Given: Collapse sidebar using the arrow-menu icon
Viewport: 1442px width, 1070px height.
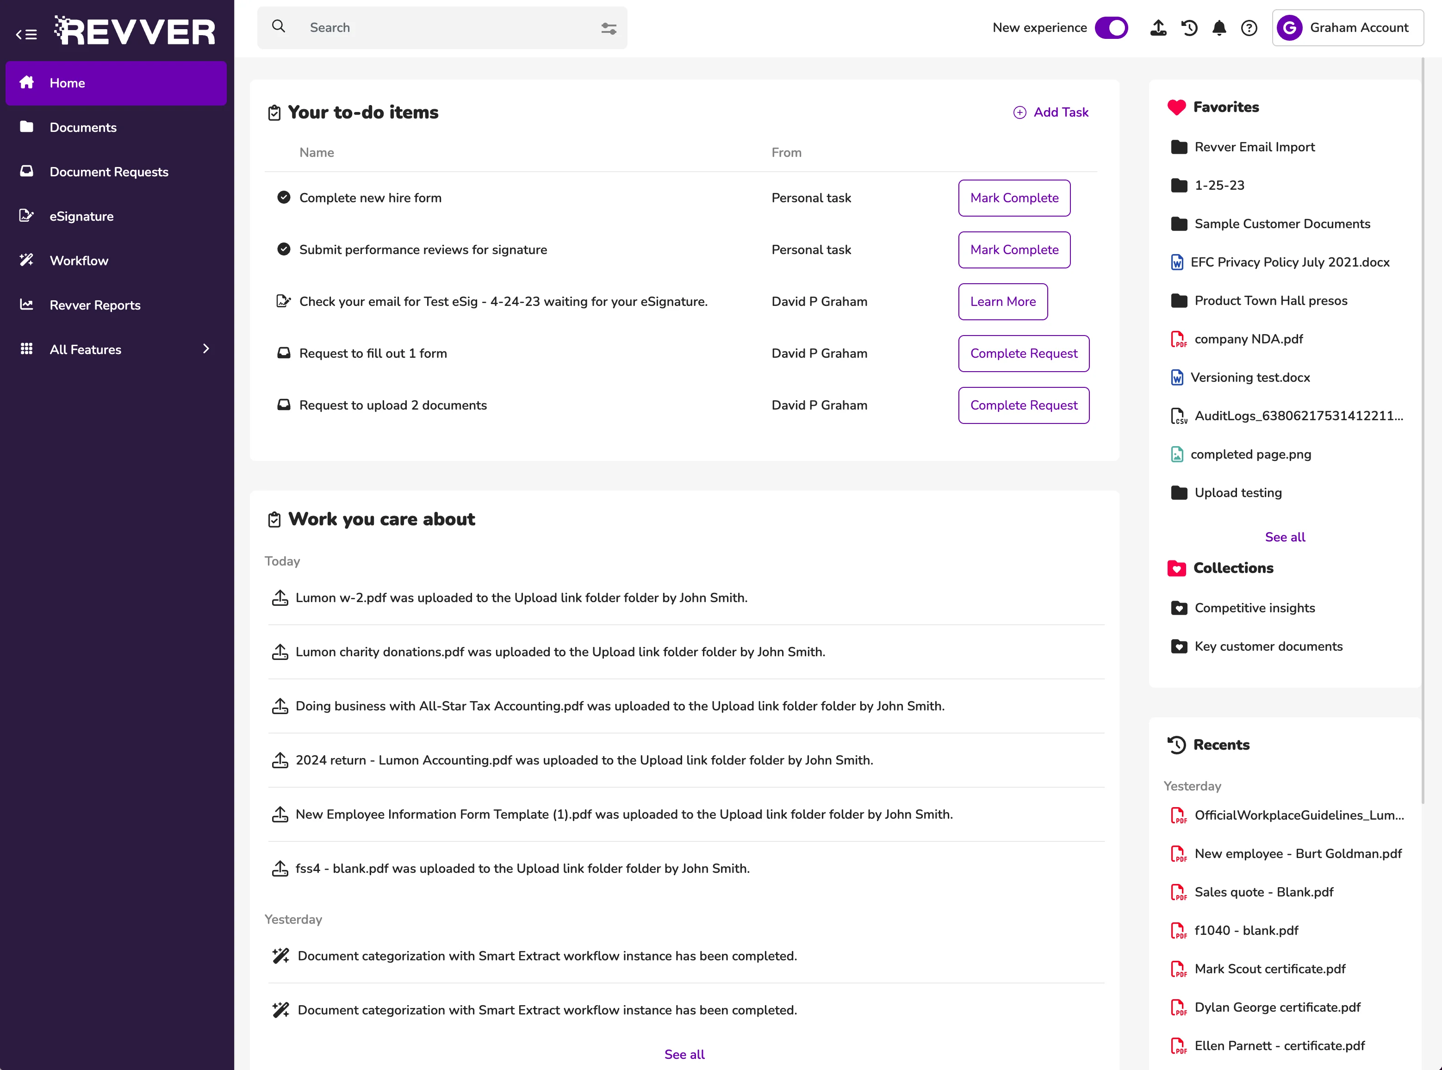Looking at the screenshot, I should [26, 34].
